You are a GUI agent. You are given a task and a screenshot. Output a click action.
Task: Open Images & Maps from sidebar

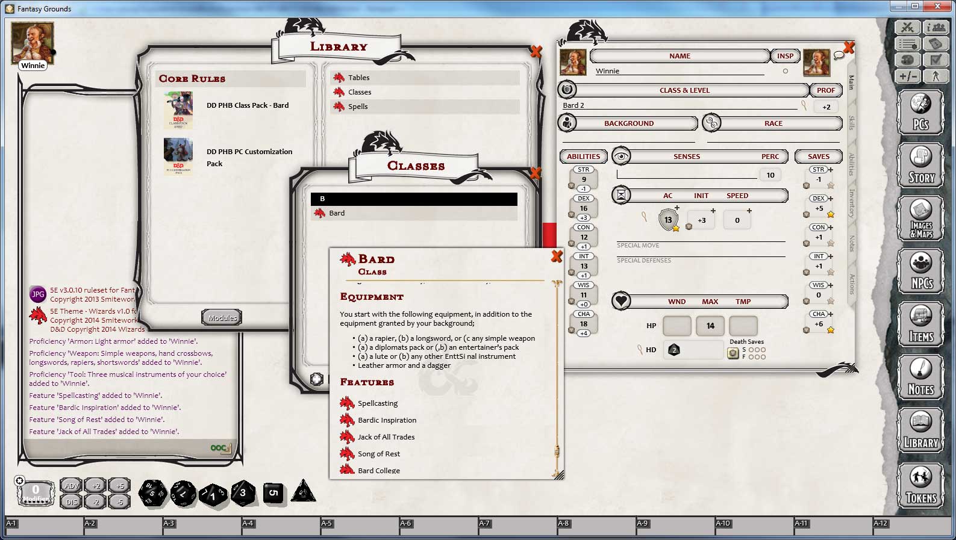click(x=920, y=219)
